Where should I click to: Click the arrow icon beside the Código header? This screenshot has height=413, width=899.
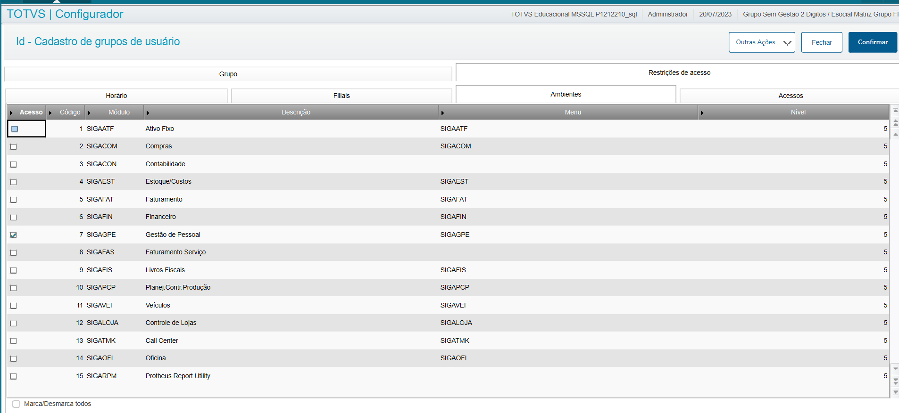coord(50,113)
